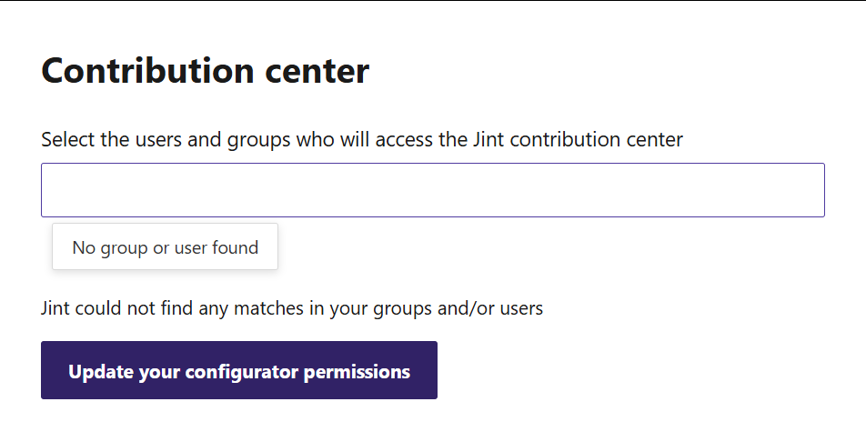Click the 'permissions' word on the purple button
866x442 pixels.
click(x=357, y=372)
